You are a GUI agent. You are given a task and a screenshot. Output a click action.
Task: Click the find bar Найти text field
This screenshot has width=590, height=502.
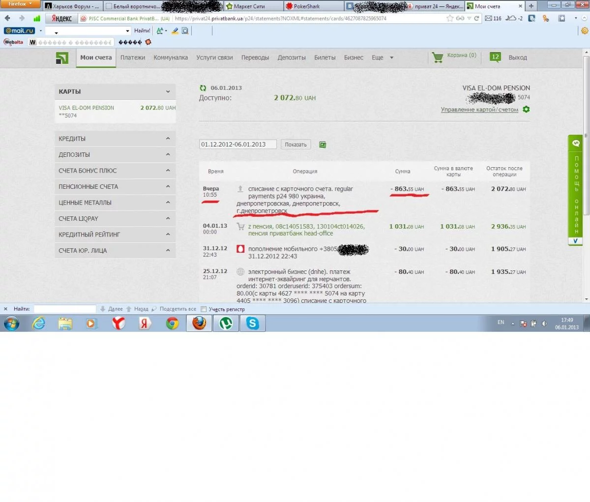click(65, 309)
